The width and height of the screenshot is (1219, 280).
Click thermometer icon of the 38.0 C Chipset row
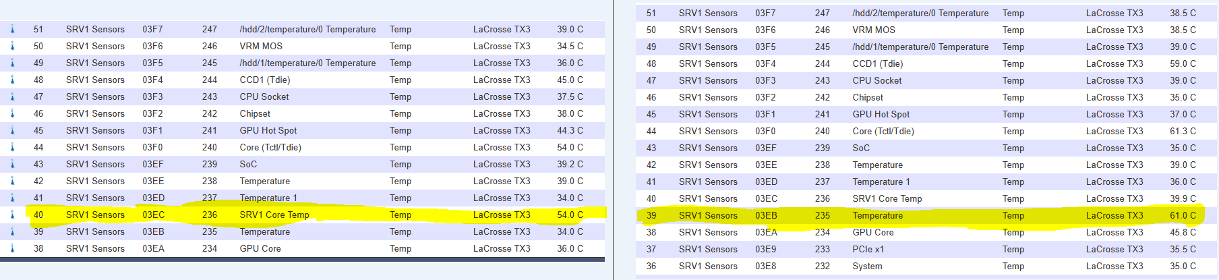point(12,113)
